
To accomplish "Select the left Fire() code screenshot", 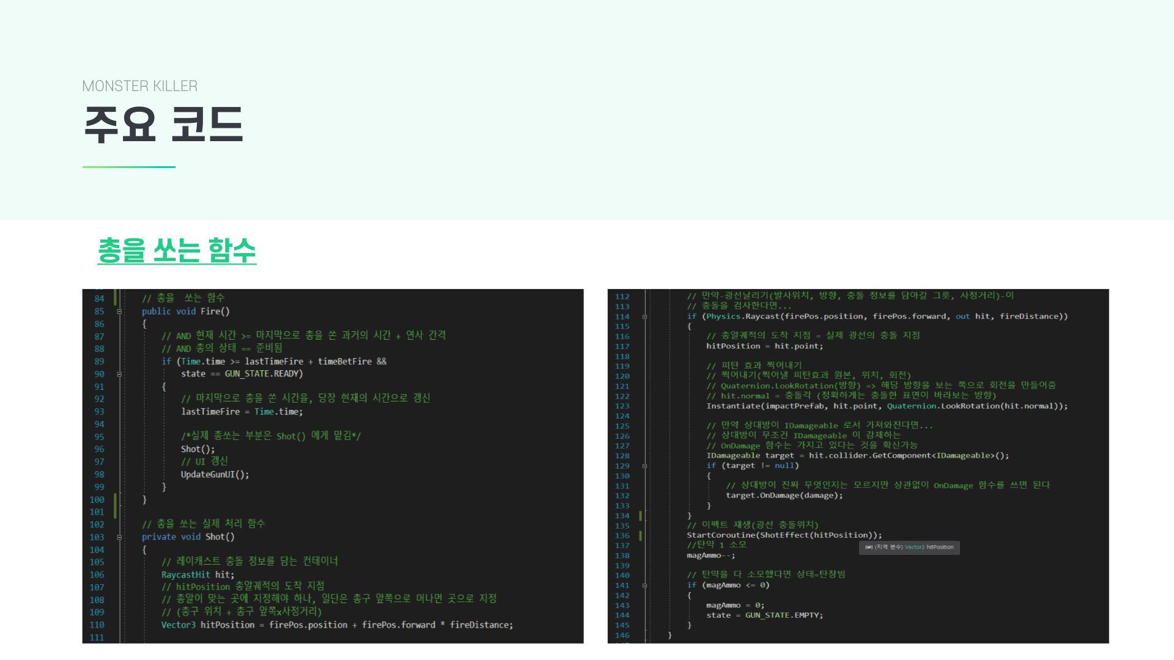I will pyautogui.click(x=333, y=466).
